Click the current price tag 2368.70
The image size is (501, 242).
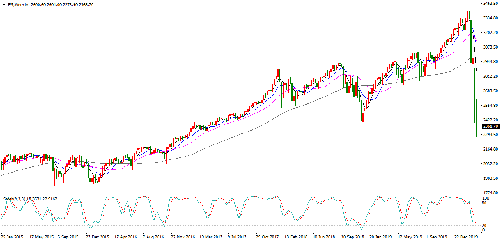tap(490, 126)
